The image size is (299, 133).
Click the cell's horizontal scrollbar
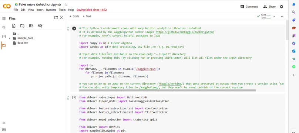point(168,91)
